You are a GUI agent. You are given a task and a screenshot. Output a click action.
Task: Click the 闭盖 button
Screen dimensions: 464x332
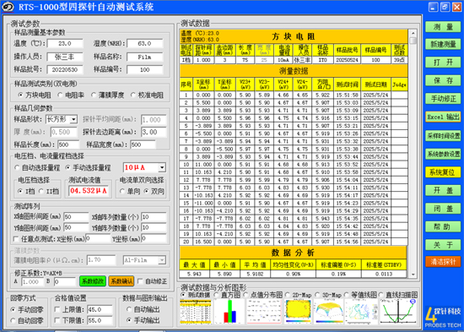tap(443, 209)
